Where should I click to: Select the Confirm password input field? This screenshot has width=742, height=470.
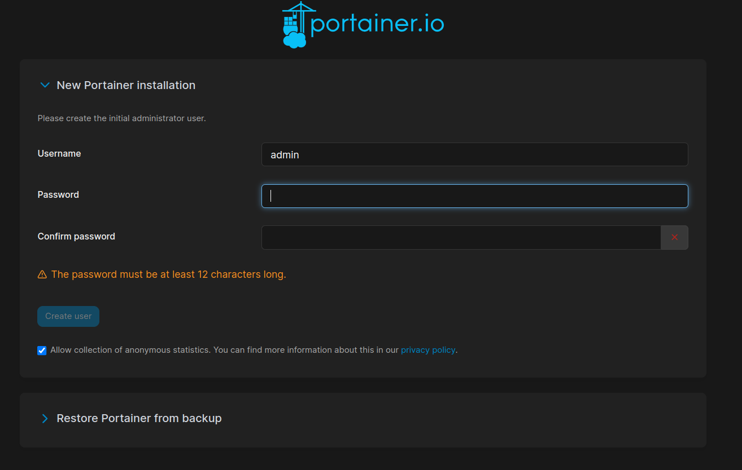tap(461, 237)
